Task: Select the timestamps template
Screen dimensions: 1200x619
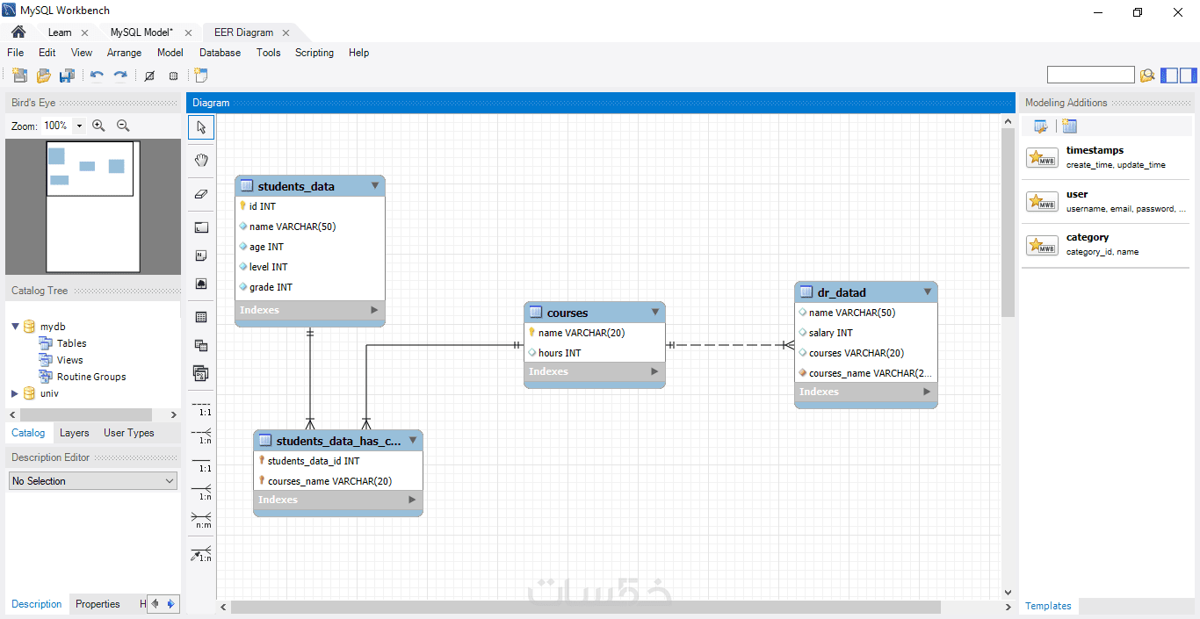Action: point(1105,158)
